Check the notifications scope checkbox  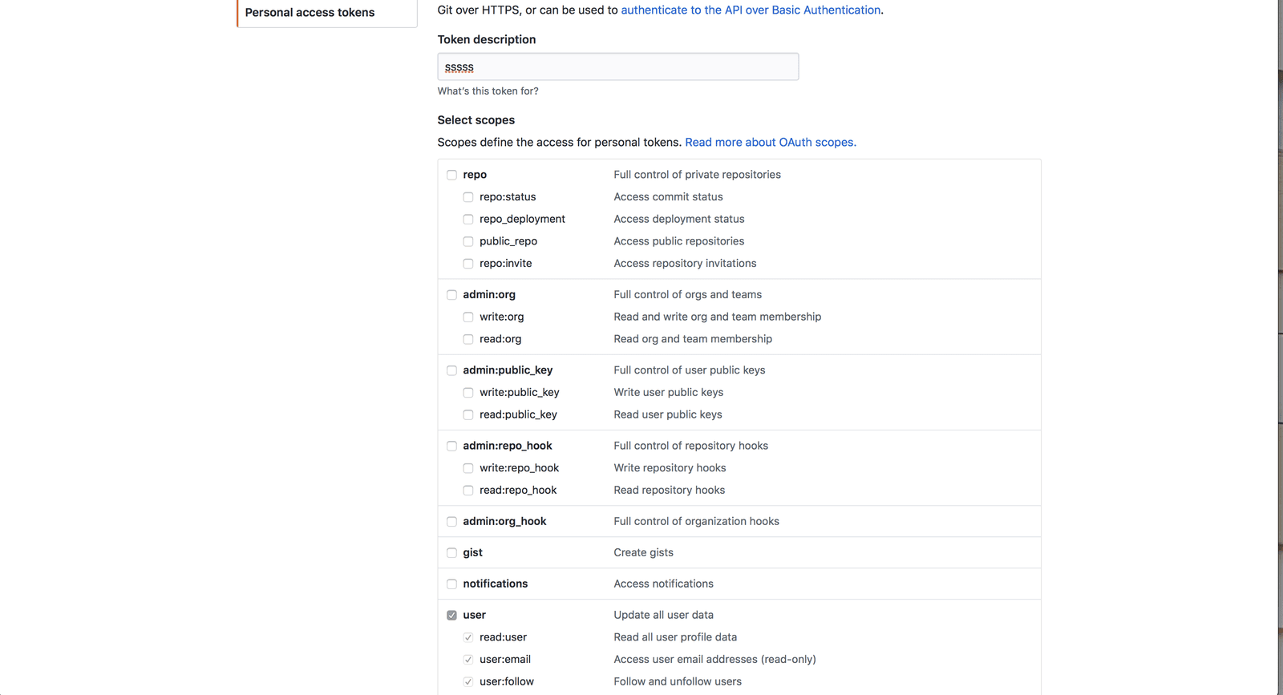point(451,584)
